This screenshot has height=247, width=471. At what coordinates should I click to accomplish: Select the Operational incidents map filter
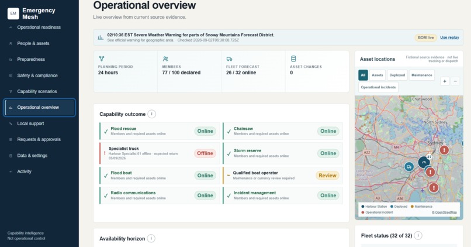[x=378, y=87]
